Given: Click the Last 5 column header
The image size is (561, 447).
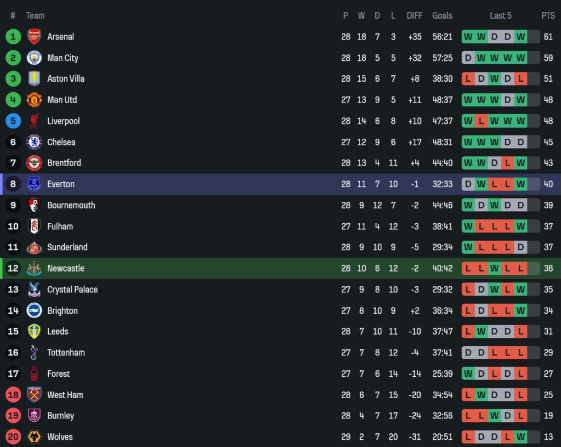Looking at the screenshot, I should click(x=501, y=15).
